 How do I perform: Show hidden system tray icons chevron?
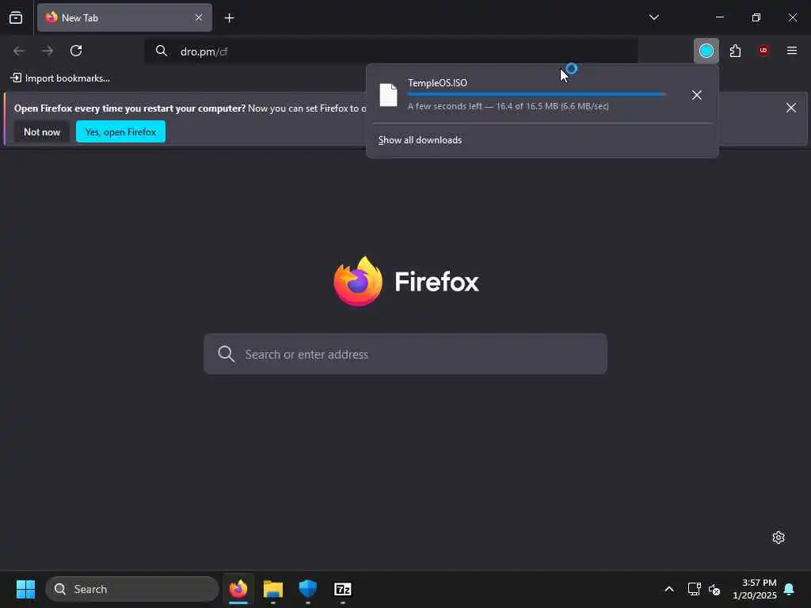668,589
